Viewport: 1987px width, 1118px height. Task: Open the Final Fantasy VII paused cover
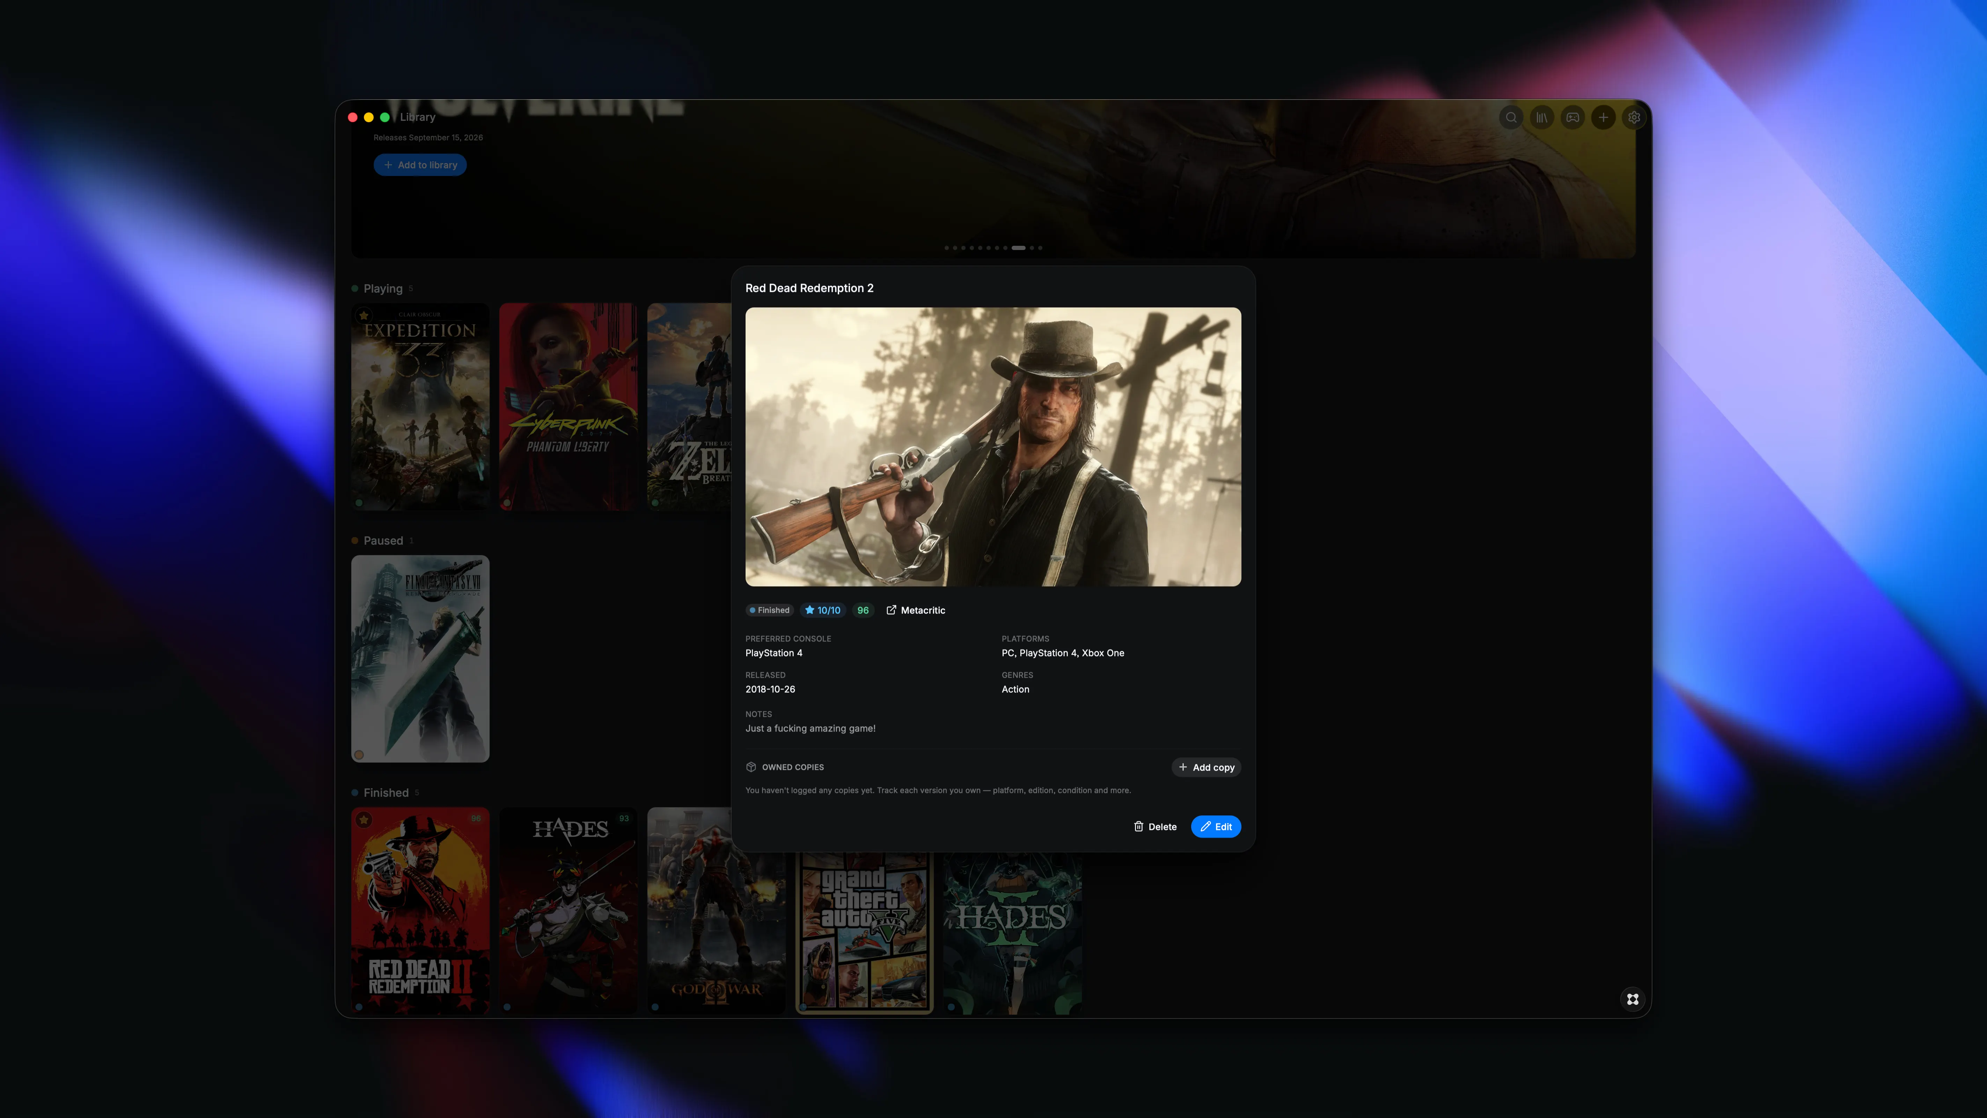tap(420, 659)
